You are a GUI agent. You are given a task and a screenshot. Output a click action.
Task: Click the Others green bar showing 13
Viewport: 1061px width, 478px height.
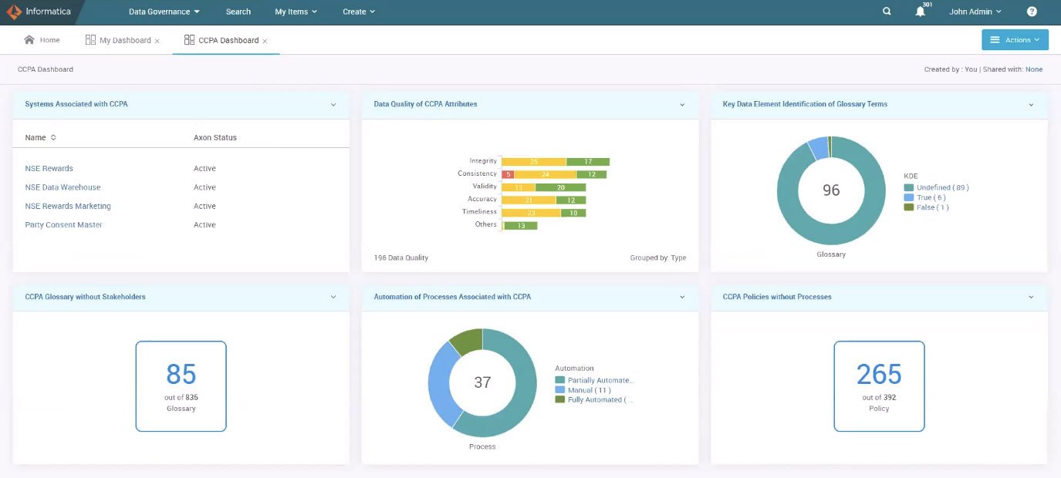click(x=521, y=226)
